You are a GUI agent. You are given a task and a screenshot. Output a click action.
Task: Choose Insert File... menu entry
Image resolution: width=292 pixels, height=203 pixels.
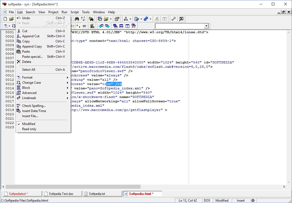click(43, 116)
